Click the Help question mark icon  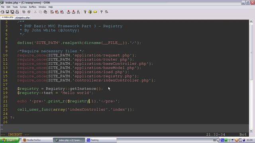pos(101,12)
